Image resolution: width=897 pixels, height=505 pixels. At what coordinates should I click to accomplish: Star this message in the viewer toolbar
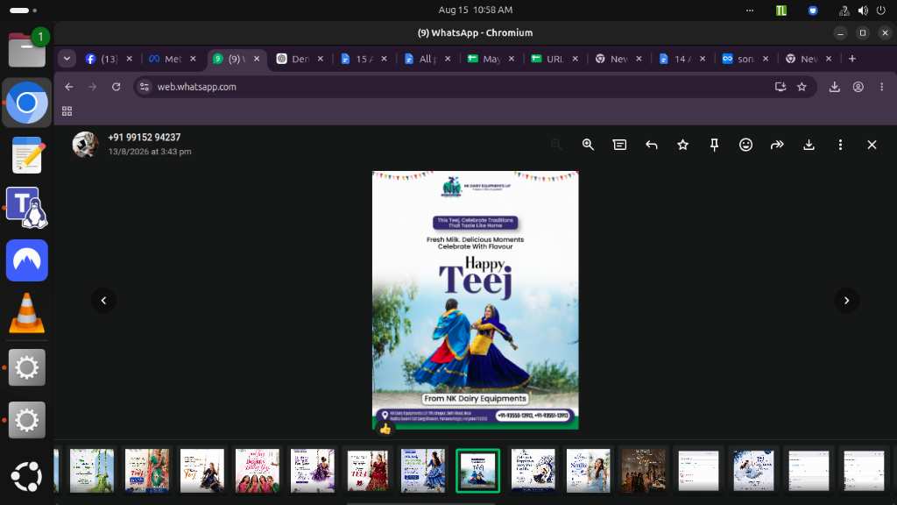click(x=682, y=145)
